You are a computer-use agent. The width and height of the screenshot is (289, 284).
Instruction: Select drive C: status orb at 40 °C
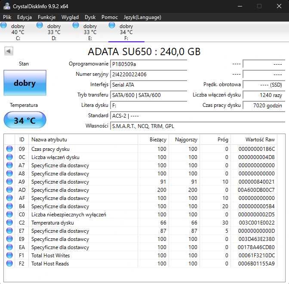(3, 25)
